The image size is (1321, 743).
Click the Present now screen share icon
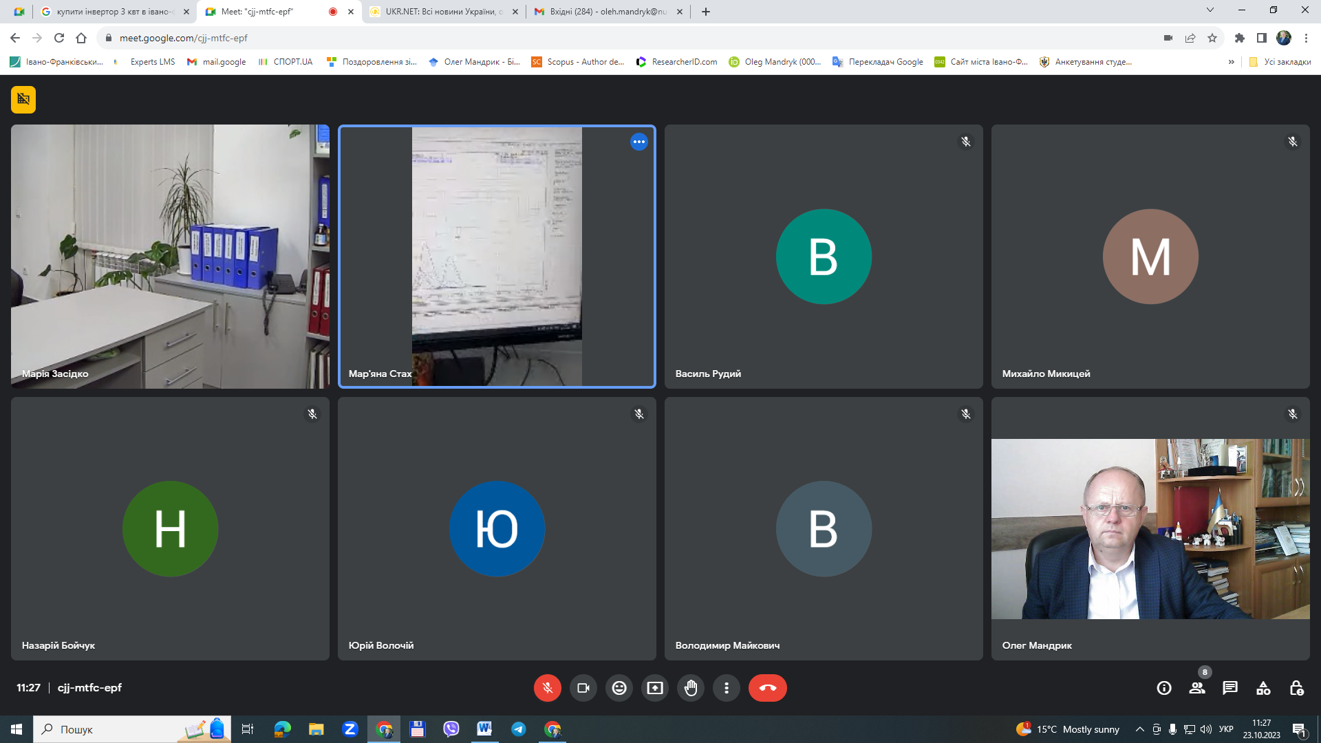[655, 688]
